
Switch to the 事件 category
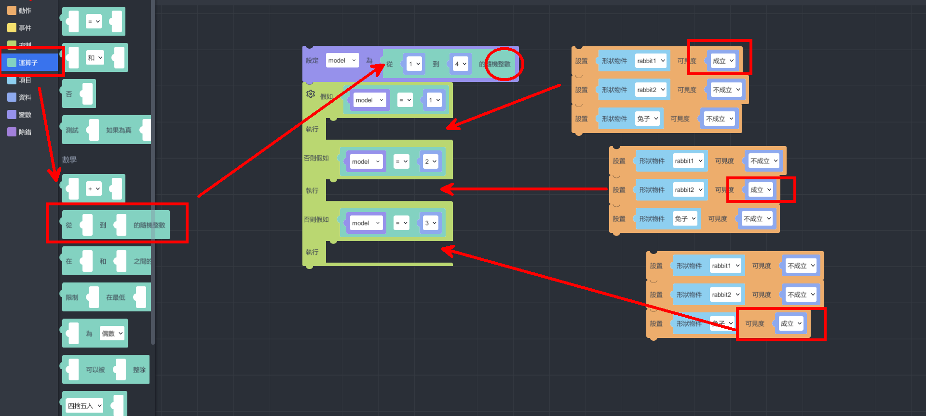coord(25,28)
